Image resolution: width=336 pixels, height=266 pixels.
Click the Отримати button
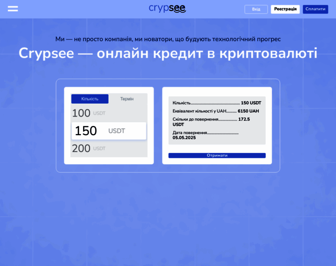coord(217,155)
